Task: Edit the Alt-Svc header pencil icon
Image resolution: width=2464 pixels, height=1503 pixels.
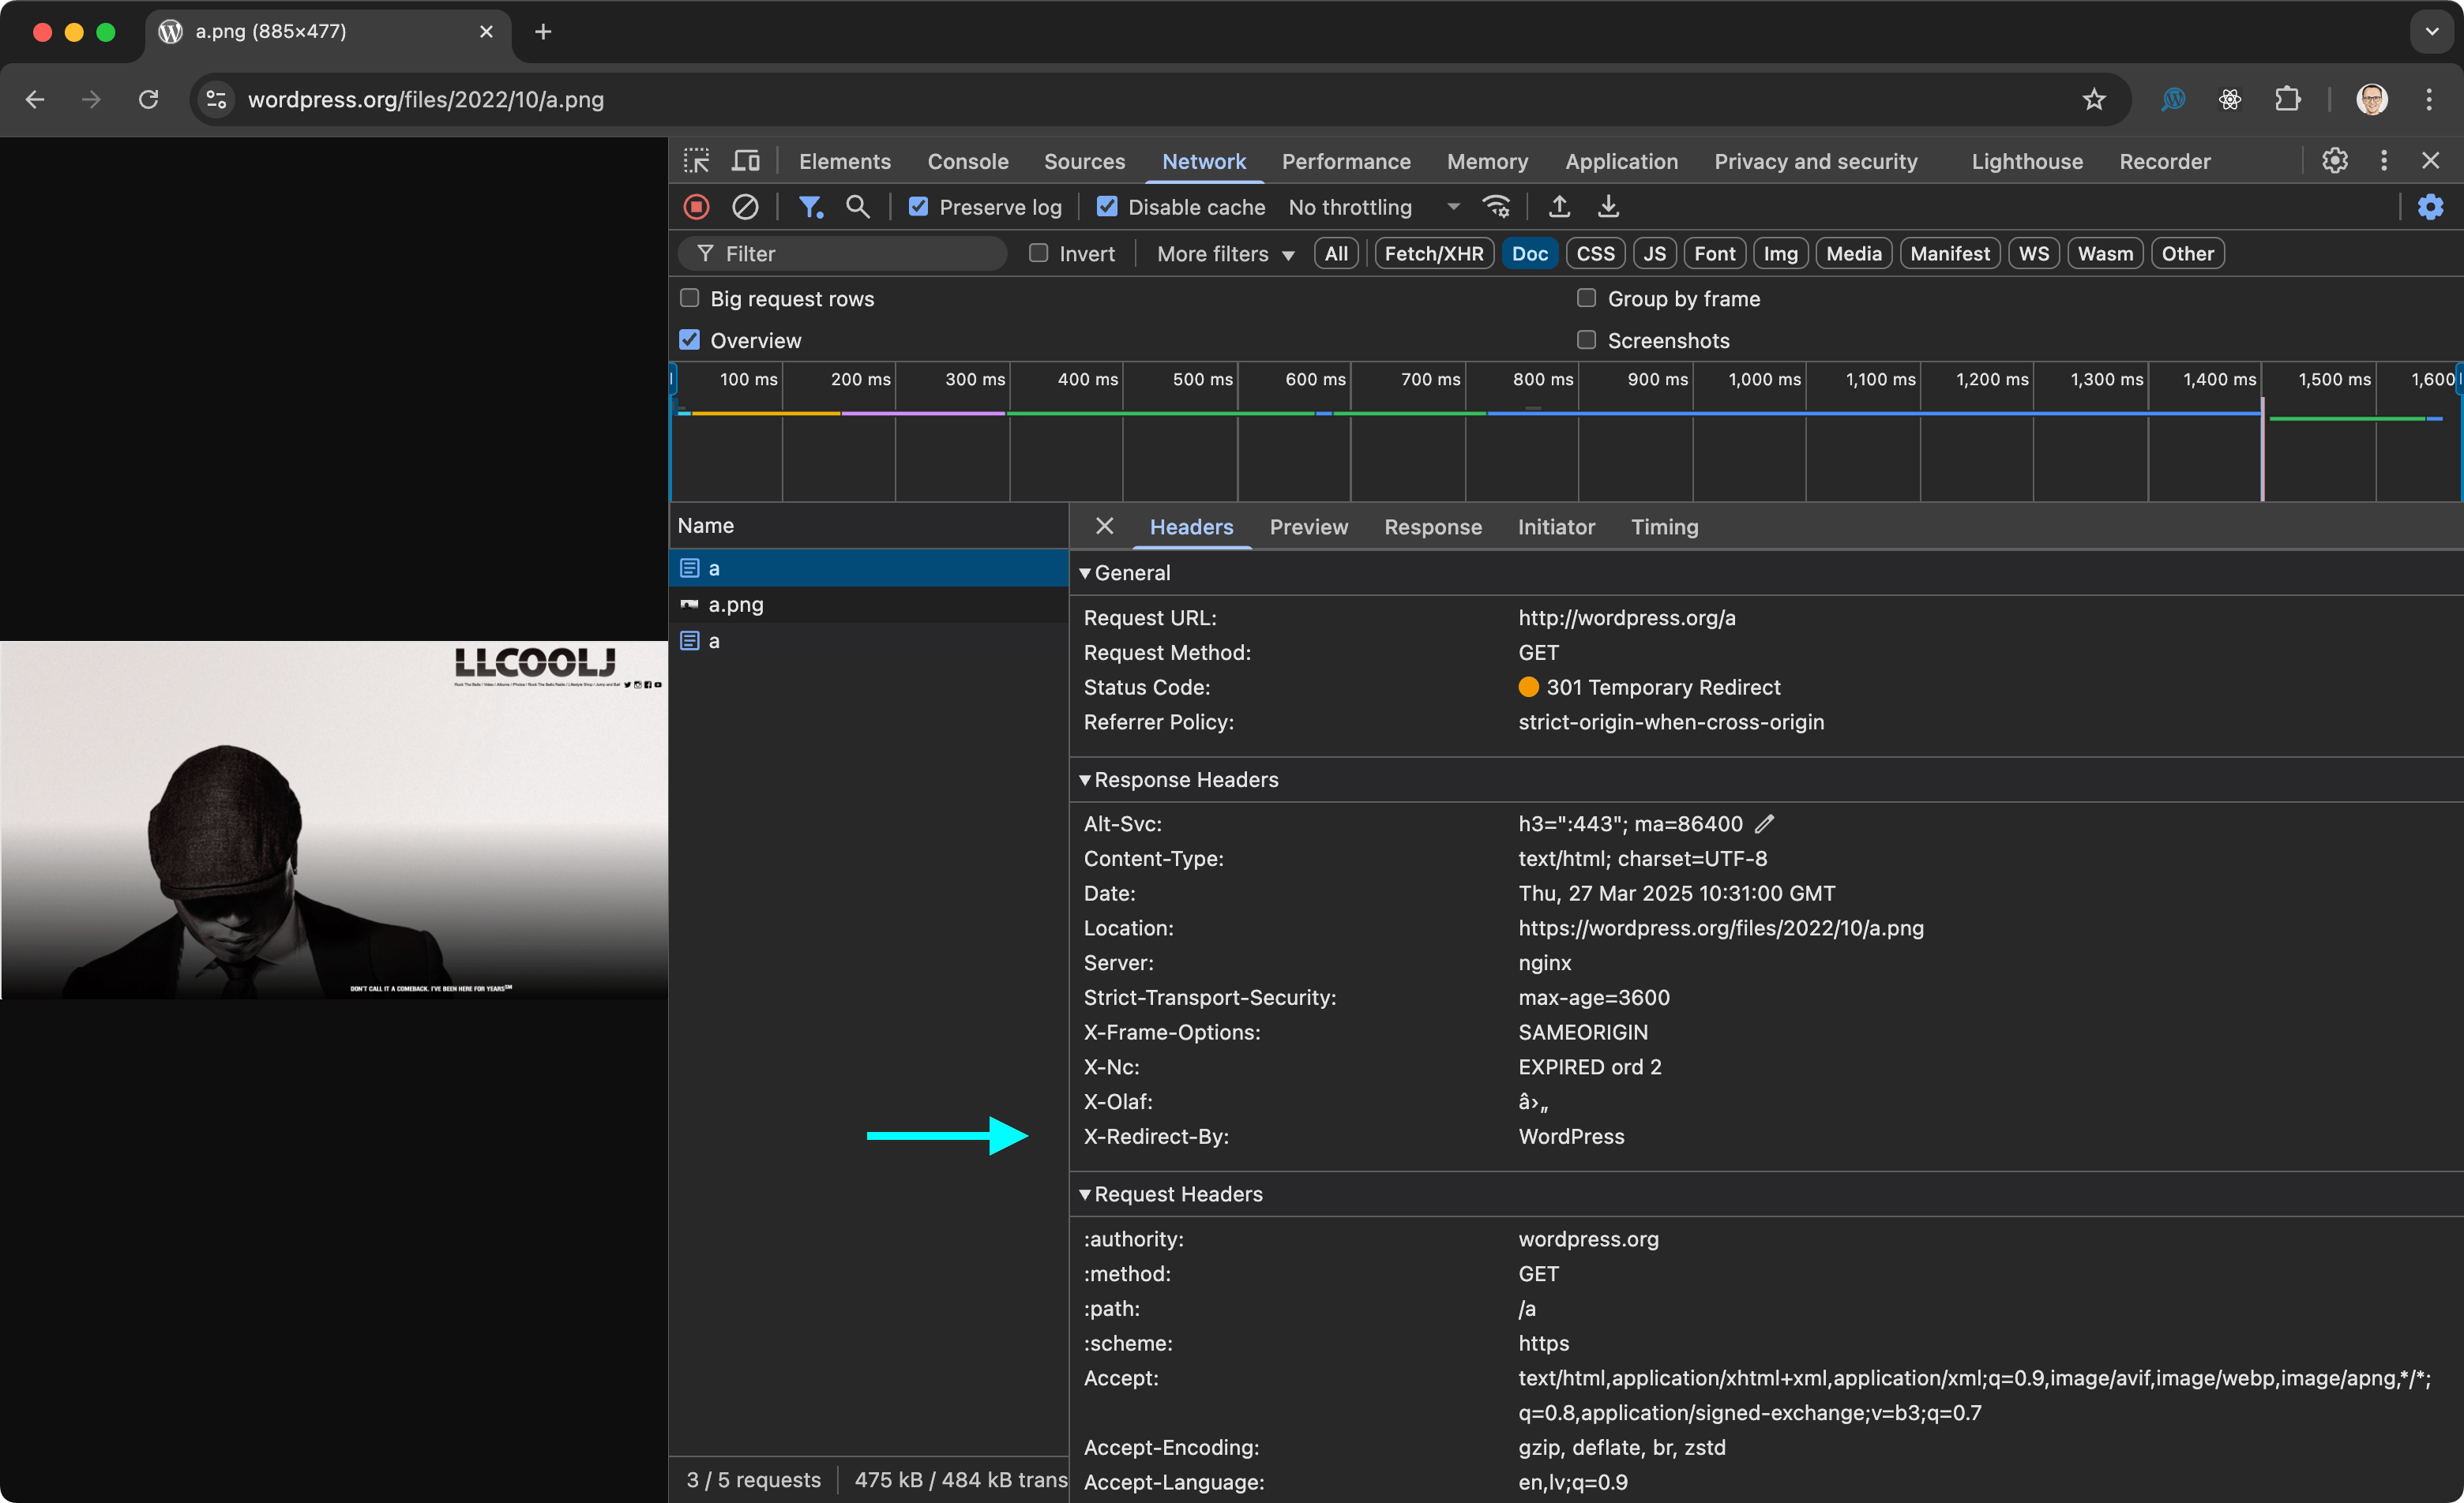Action: click(x=1765, y=823)
